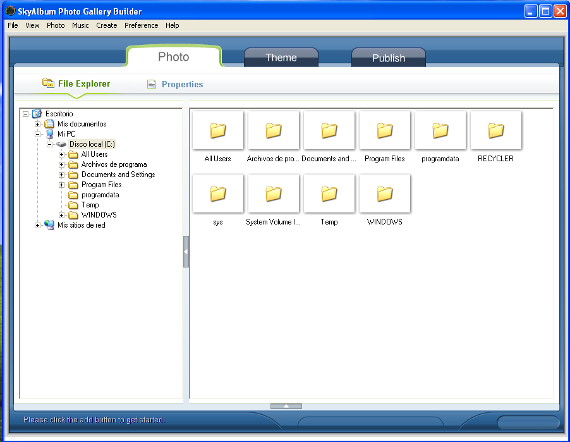570x442 pixels.
Task: Click the Escritorio desktop icon in tree
Action: click(x=37, y=114)
